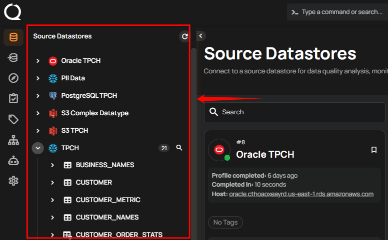The width and height of the screenshot is (388, 240).
Task: Open the CUSTOMER table
Action: tap(94, 183)
